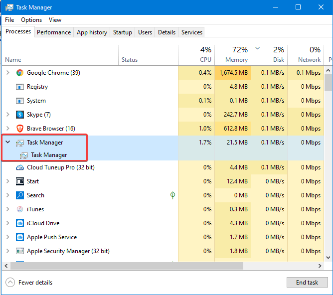This screenshot has height=295, width=333.
Task: Click the parent Task Manager row icon
Action: click(20, 143)
